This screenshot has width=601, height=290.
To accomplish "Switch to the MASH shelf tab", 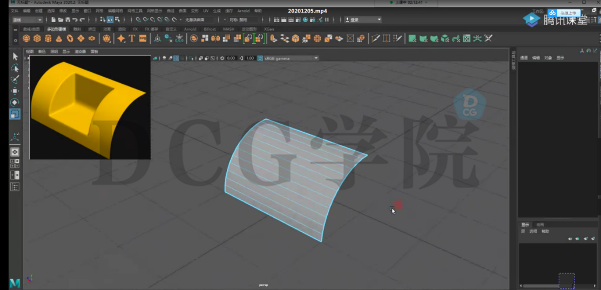I will click(228, 29).
